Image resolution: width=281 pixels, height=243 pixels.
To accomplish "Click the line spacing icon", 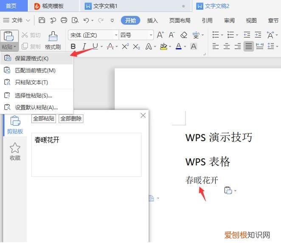I will click(271, 46).
